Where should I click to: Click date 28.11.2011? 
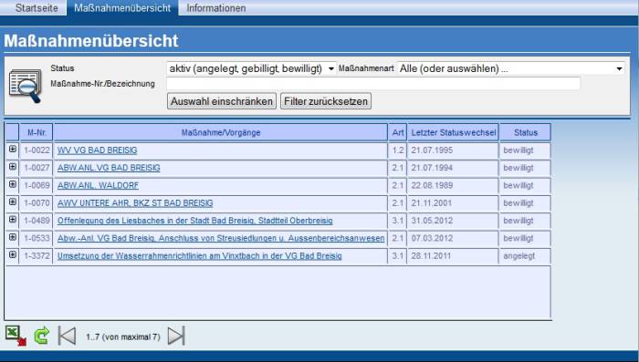(431, 255)
